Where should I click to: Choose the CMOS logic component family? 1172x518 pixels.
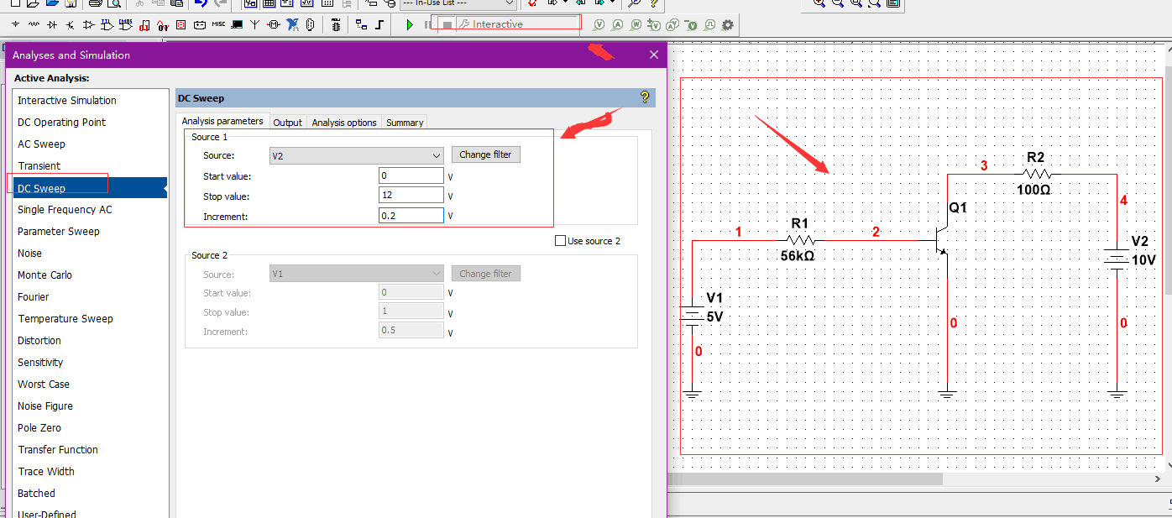coord(125,24)
